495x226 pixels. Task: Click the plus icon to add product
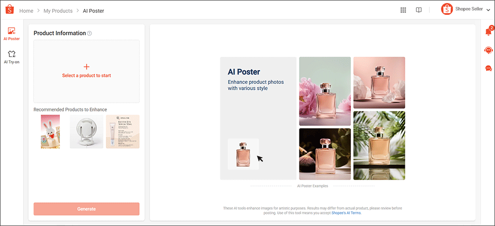pos(87,67)
